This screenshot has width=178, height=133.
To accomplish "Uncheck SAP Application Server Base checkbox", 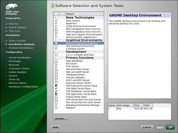I will pyautogui.click(x=56, y=94).
